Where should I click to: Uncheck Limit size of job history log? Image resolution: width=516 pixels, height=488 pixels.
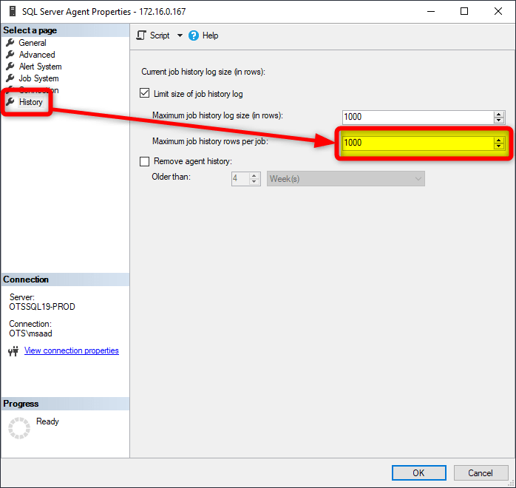point(144,94)
